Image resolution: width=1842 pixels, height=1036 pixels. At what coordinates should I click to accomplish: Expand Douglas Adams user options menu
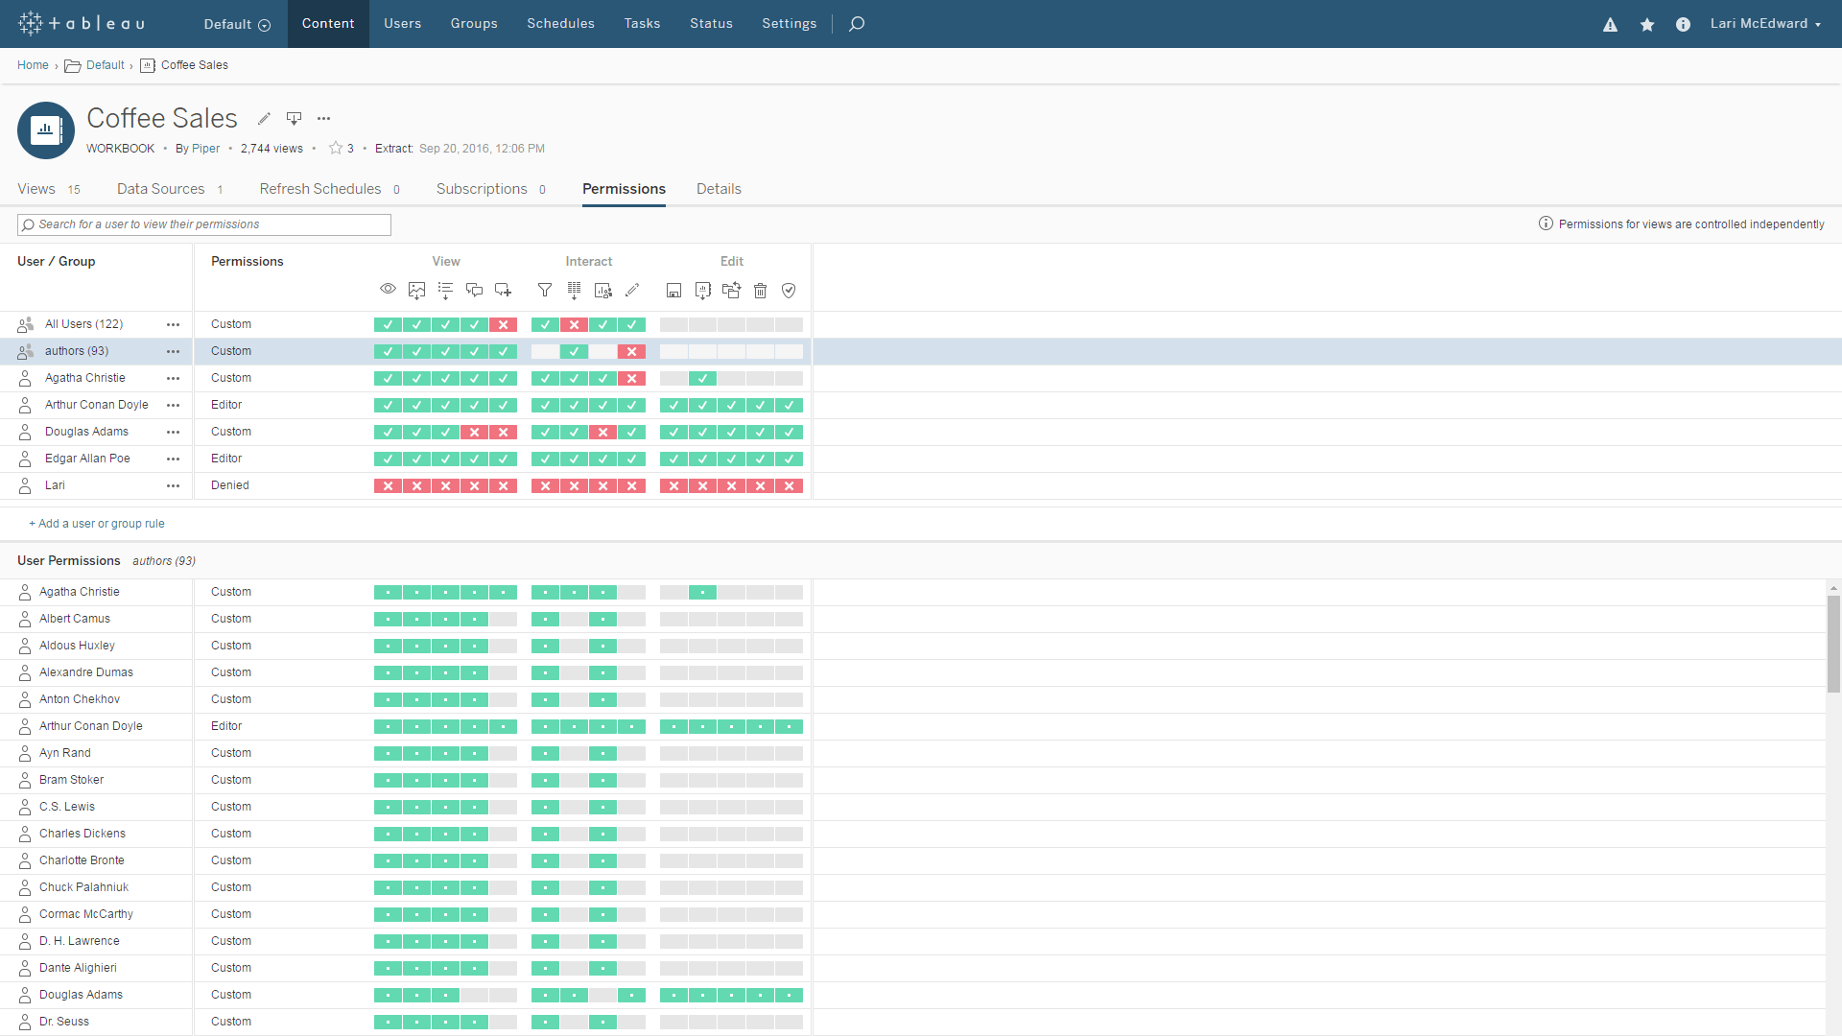(x=174, y=430)
